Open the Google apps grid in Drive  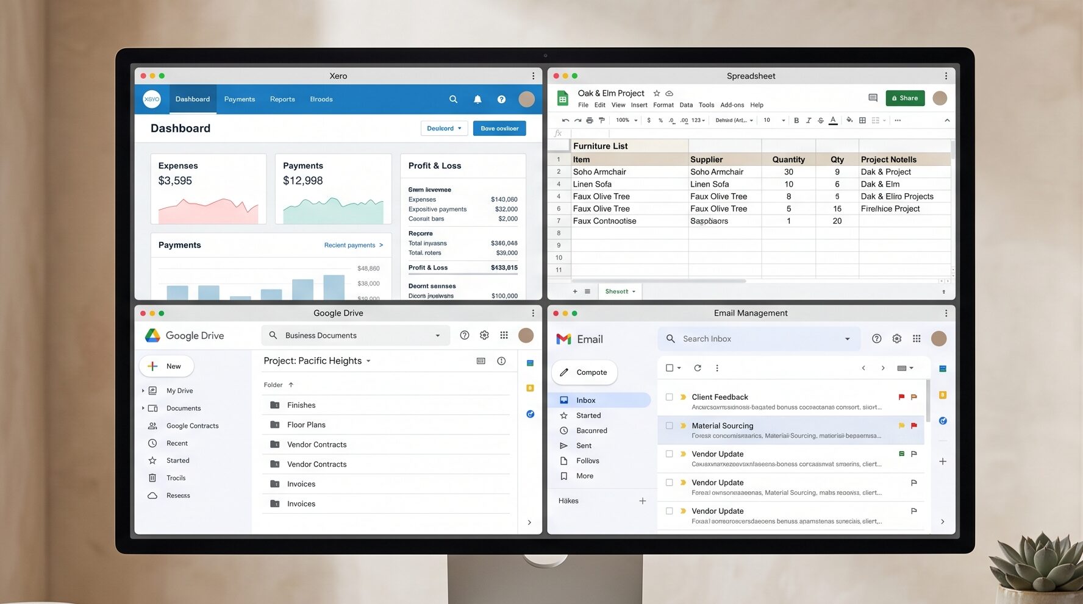point(504,335)
